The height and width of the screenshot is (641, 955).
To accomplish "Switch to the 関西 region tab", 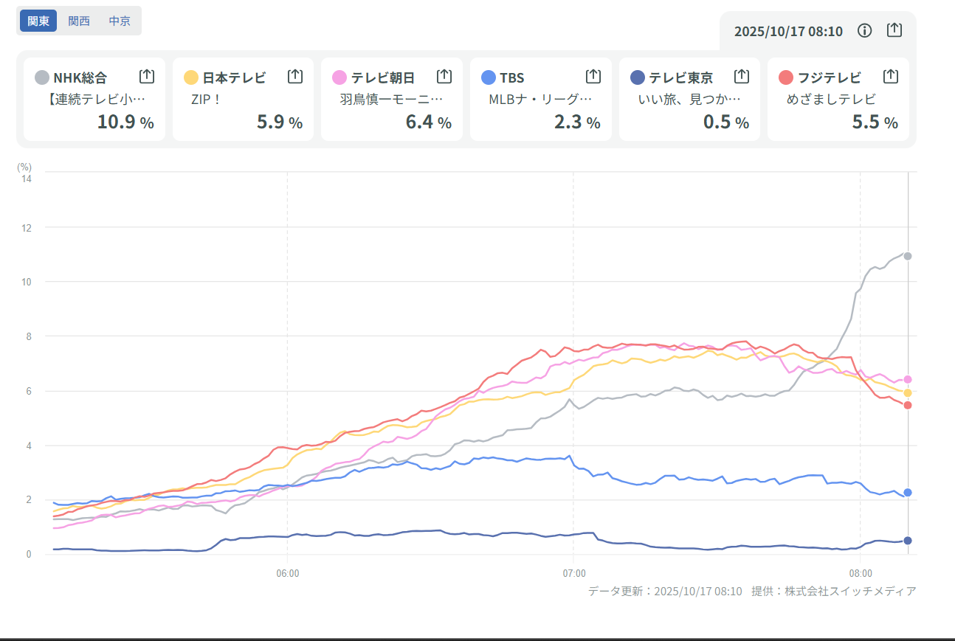I will click(79, 21).
